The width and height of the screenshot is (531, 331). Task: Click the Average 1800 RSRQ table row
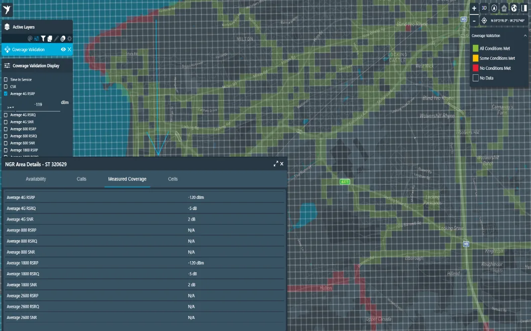coord(145,274)
